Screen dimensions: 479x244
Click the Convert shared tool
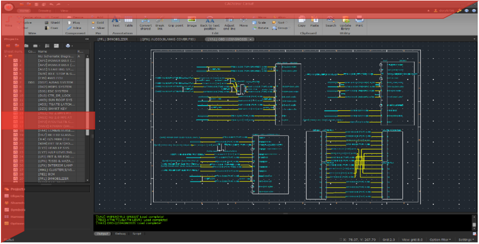(x=145, y=23)
